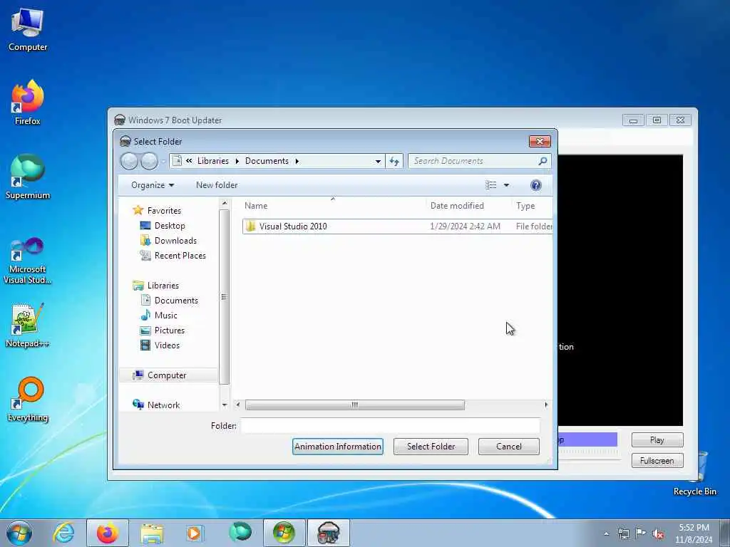The height and width of the screenshot is (547, 730).
Task: Select Desktop in navigation pane
Action: pos(170,226)
